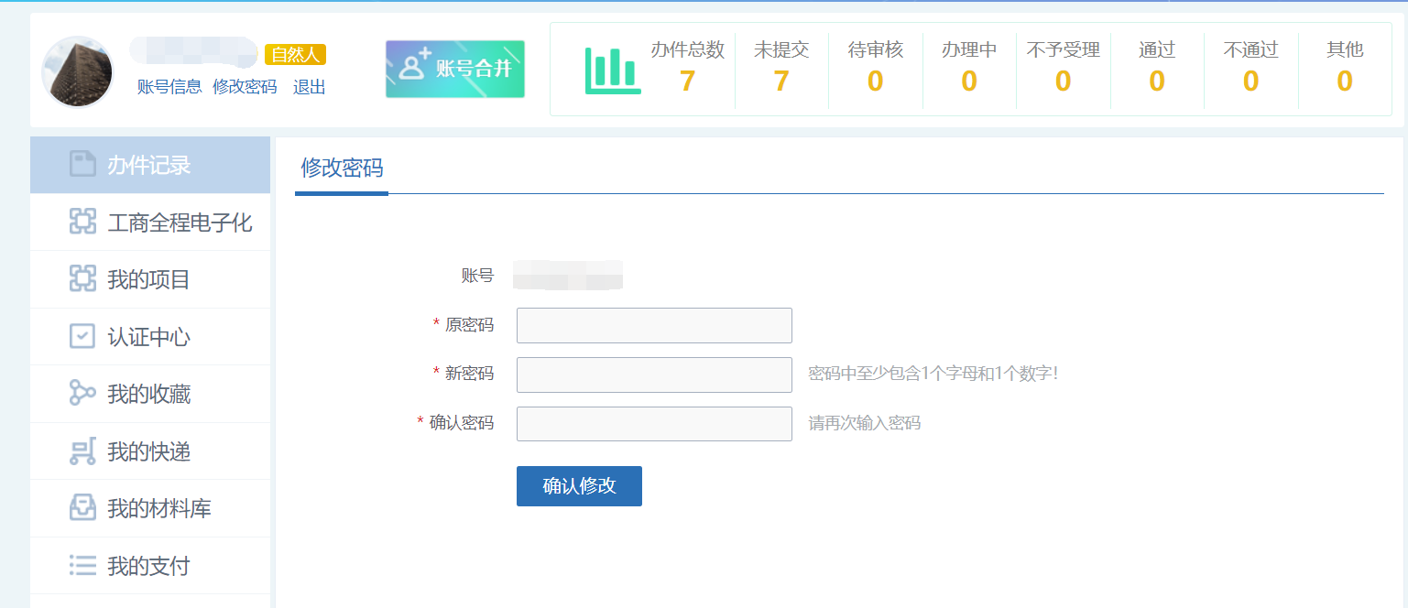Log out via the 退出 link
The width and height of the screenshot is (1408, 608).
point(309,87)
